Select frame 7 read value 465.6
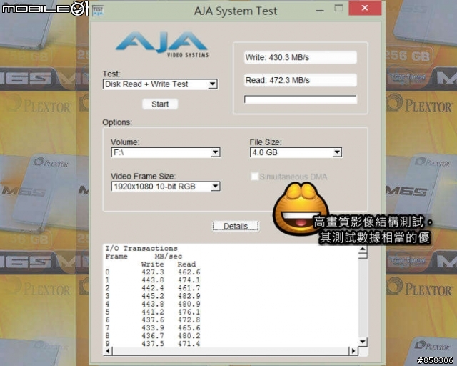 pos(189,328)
